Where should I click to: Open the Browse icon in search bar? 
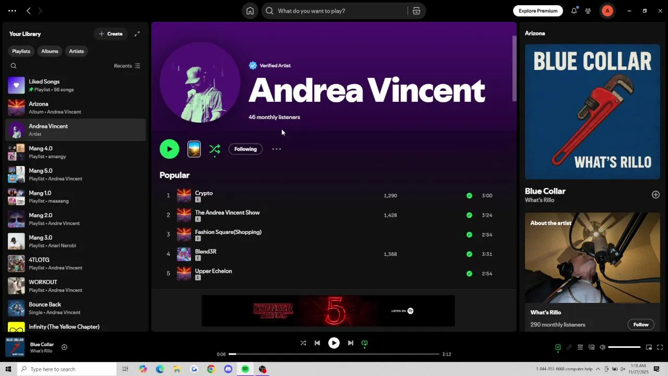click(416, 11)
